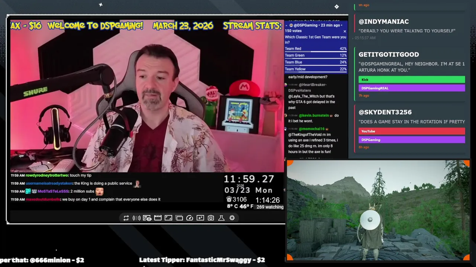
Task: Click username rowdyrodneytrottertwo in chat overlay
Action: tap(47, 175)
